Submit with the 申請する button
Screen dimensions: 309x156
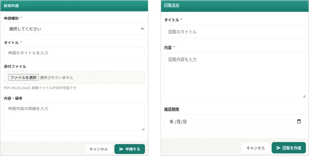(129, 149)
